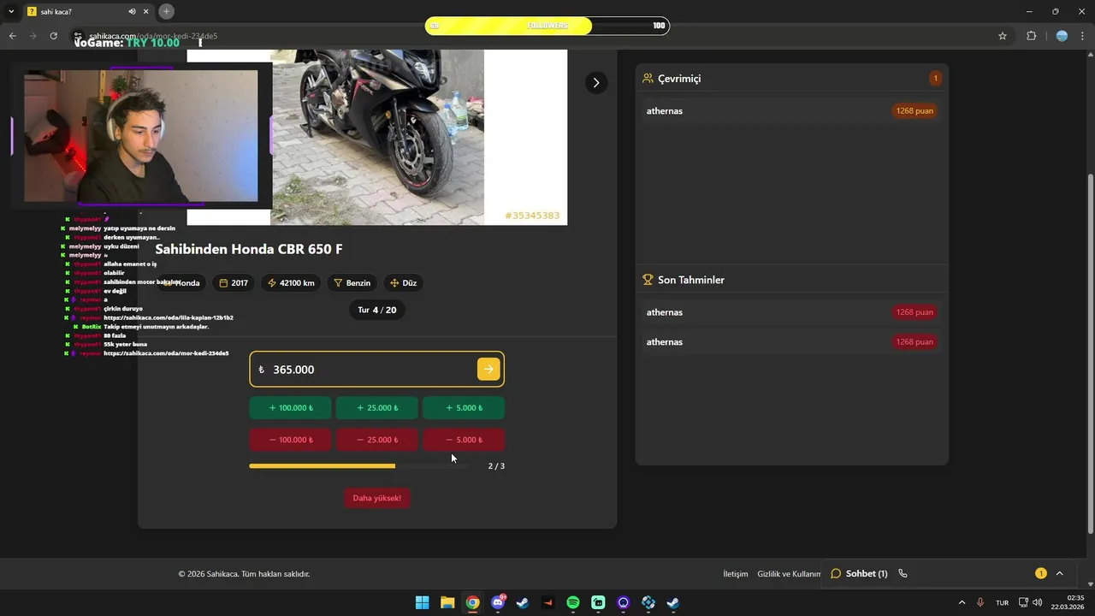Go back in the browser
The height and width of the screenshot is (616, 1095).
click(13, 36)
